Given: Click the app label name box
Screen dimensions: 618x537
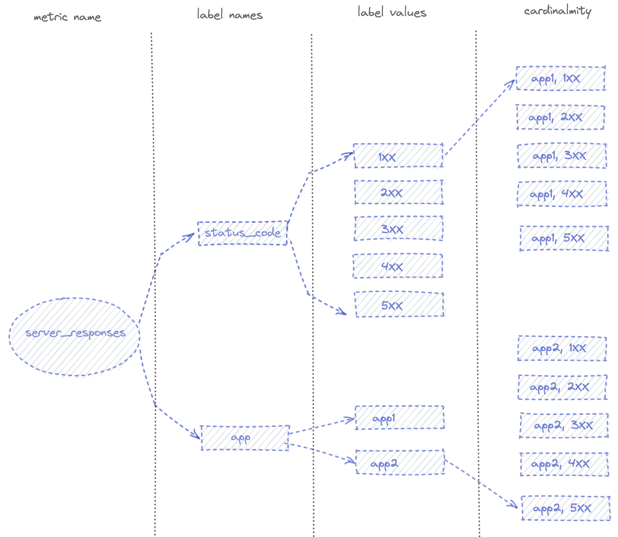Looking at the screenshot, I should [x=244, y=438].
